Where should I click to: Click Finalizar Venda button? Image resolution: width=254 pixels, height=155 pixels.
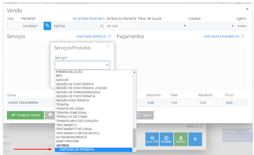[x=25, y=115]
